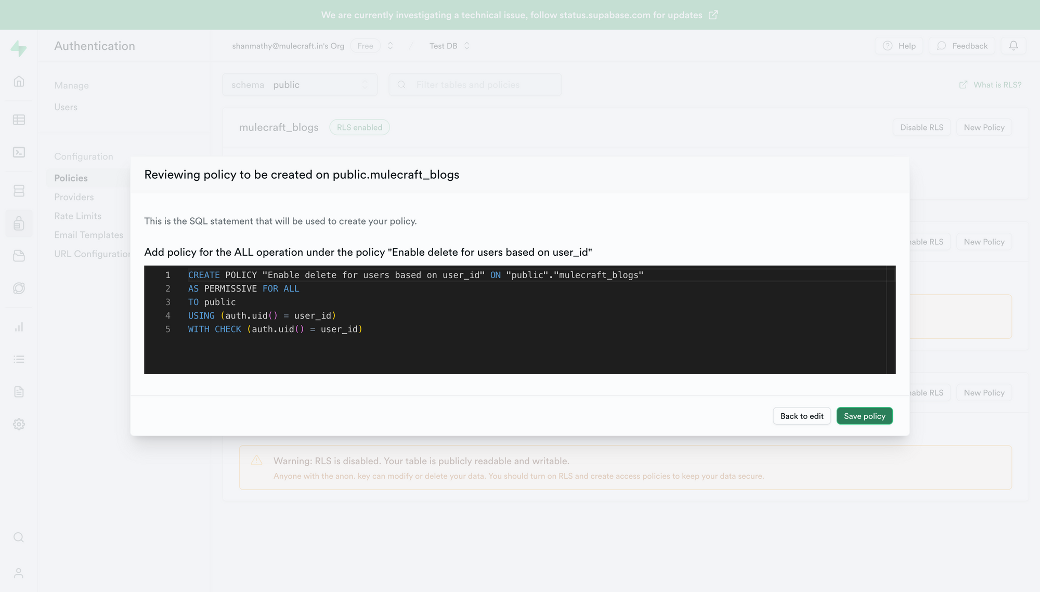The width and height of the screenshot is (1040, 592).
Task: Open the SQL Editor sidebar icon
Action: 19,152
